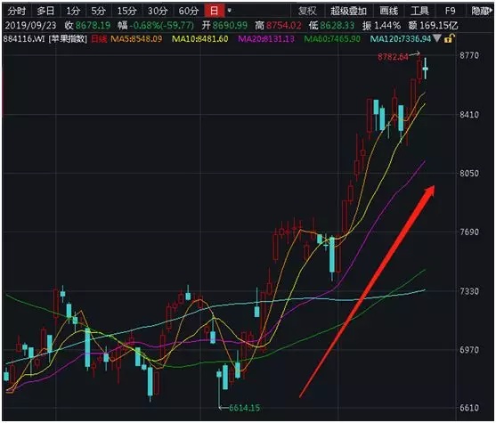Click the MA60:7465.90 indicator label
The width and height of the screenshot is (496, 423).
point(332,39)
